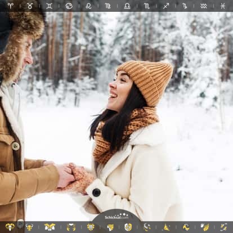Select the Virgo glyph symbol

[x=107, y=6]
